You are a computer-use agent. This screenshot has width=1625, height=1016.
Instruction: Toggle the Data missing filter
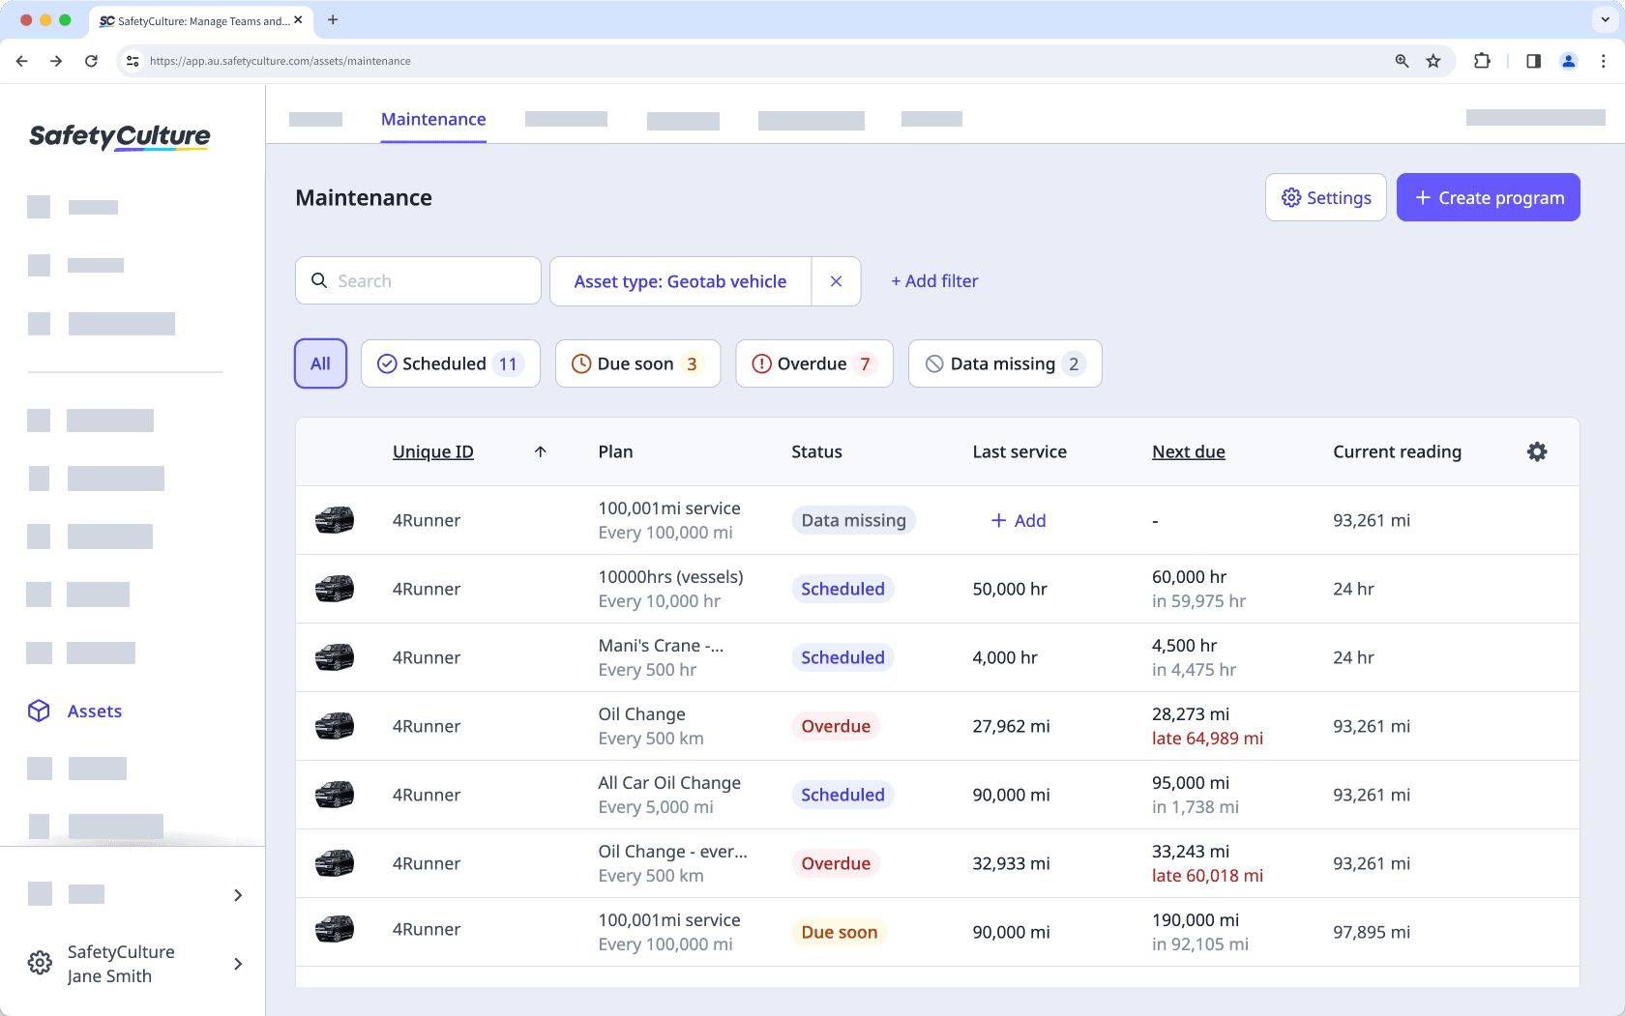point(1004,363)
